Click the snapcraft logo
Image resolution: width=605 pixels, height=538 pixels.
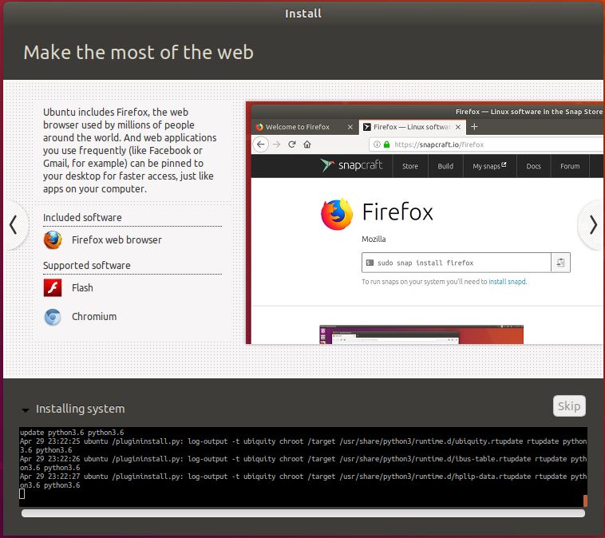click(351, 165)
